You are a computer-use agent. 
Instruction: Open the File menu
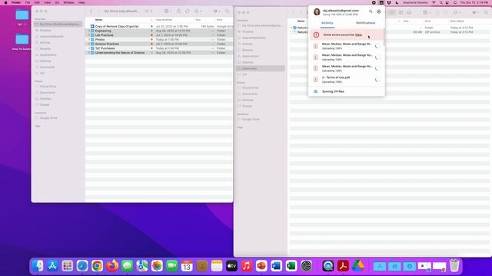28,2
